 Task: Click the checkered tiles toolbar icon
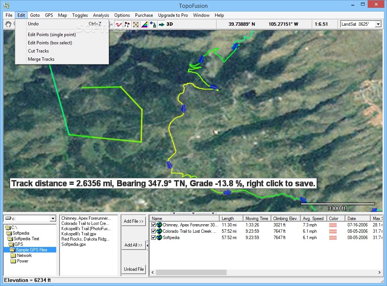pyautogui.click(x=136, y=25)
